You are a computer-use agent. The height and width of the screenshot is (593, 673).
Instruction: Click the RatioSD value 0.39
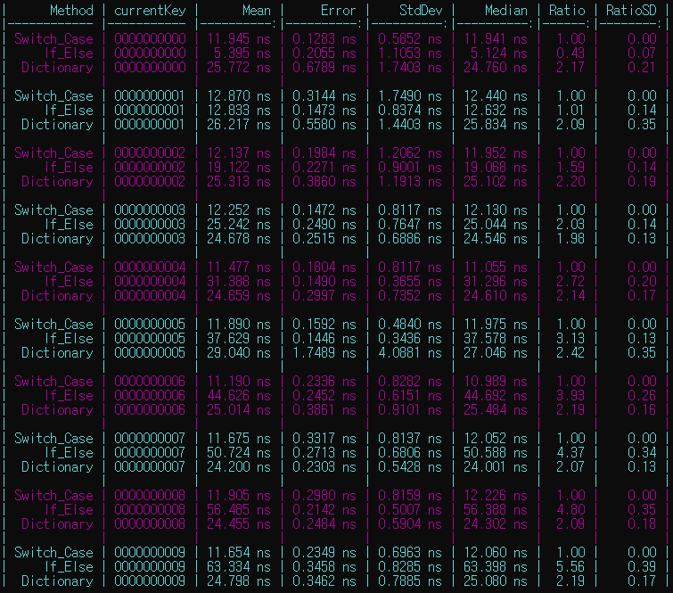(x=642, y=567)
